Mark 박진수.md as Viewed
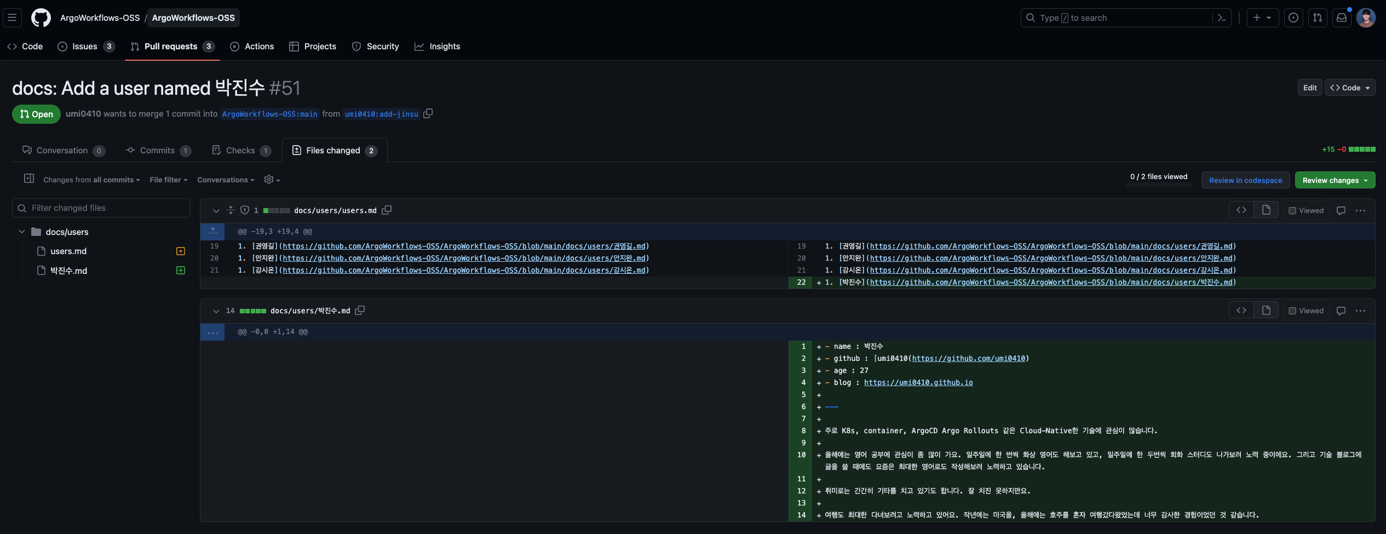The width and height of the screenshot is (1386, 534). 1306,311
